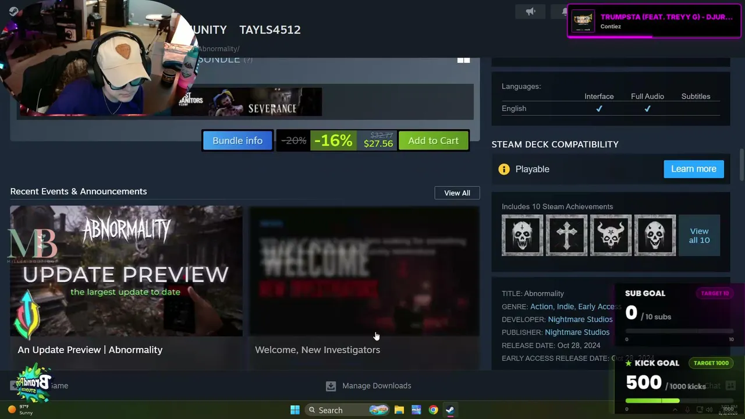Click the 'STEAM DECK COMPATIBILITY' heading

pos(555,144)
